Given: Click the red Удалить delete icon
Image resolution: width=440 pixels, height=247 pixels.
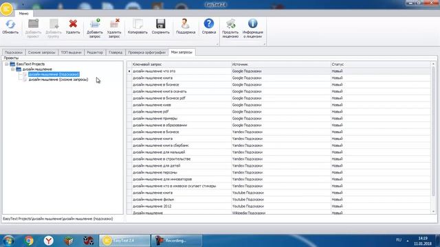Looking at the screenshot, I should (73, 24).
